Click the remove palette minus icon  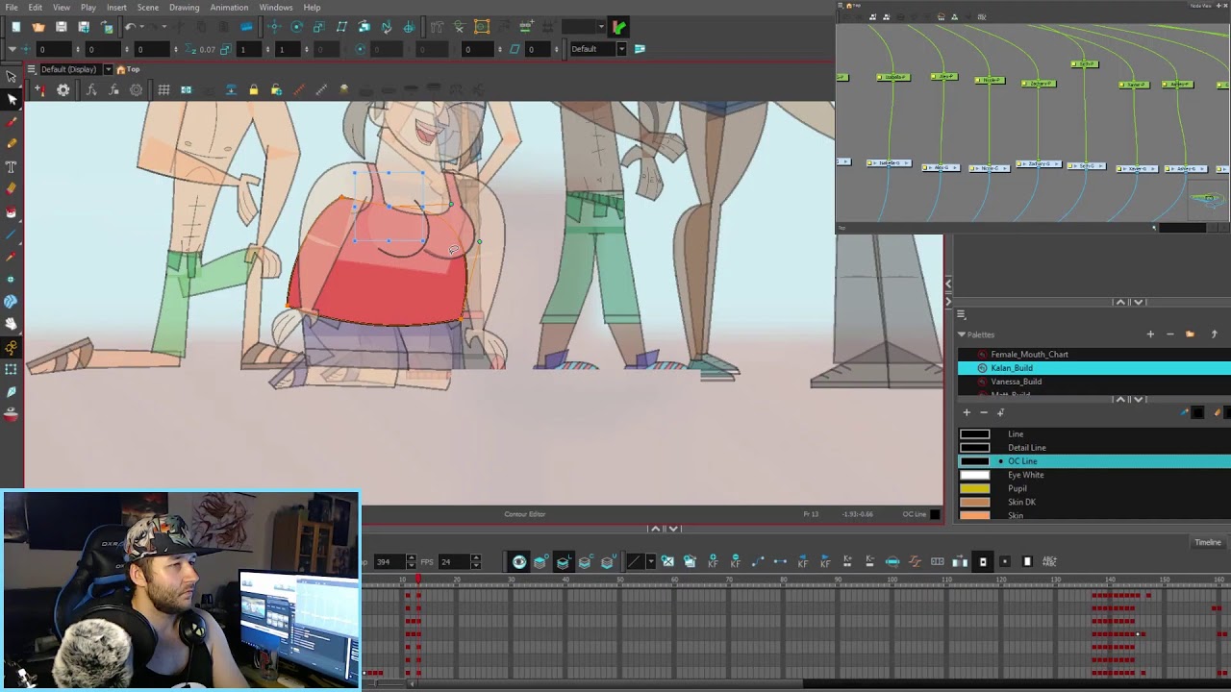(1169, 334)
